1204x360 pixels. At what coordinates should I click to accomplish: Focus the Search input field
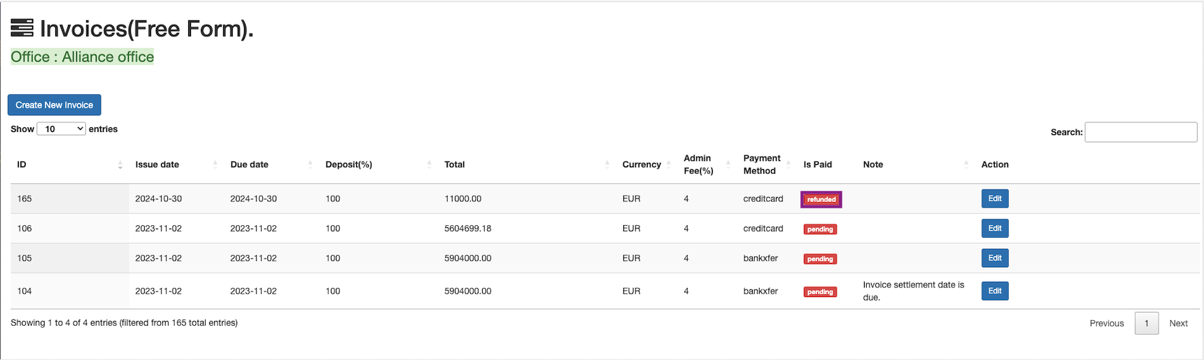[1140, 132]
